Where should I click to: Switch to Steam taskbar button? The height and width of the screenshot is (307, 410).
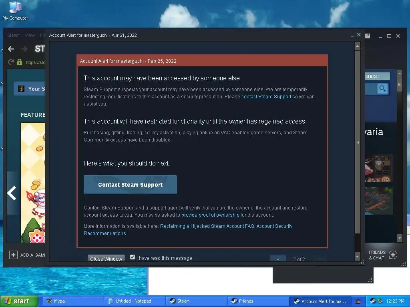[196, 301]
